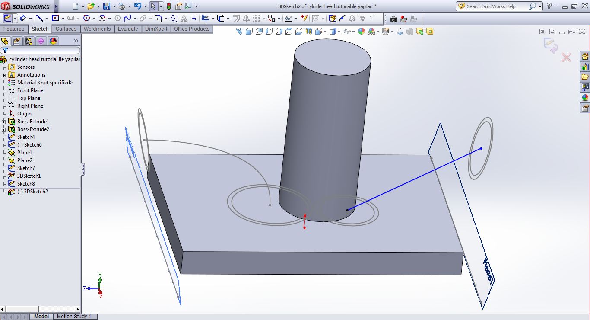Toggle the Section View display
Image resolution: width=590 pixels, height=320 pixels.
point(309,31)
